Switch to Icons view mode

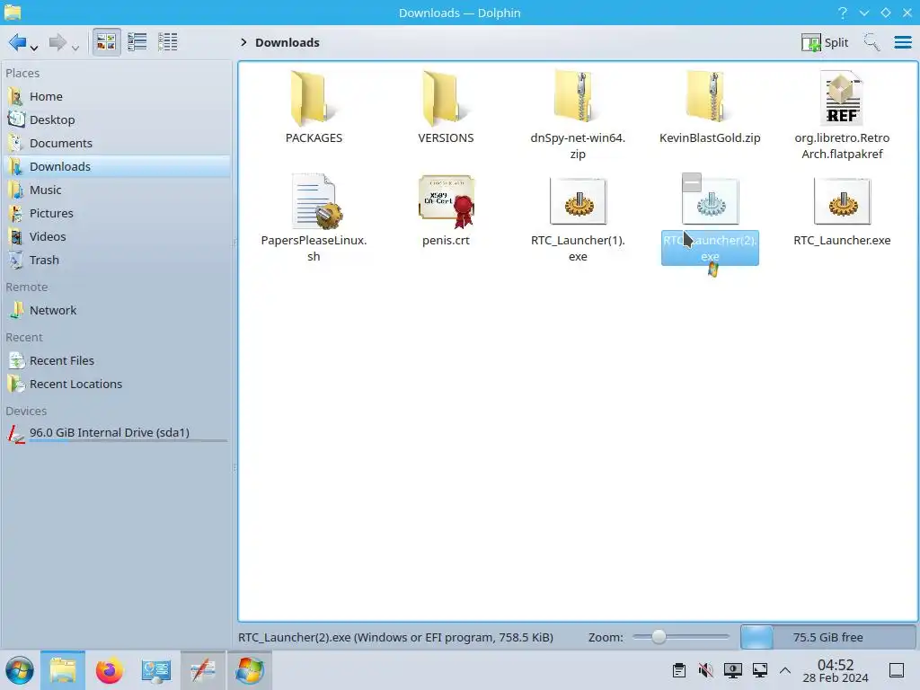pos(106,42)
